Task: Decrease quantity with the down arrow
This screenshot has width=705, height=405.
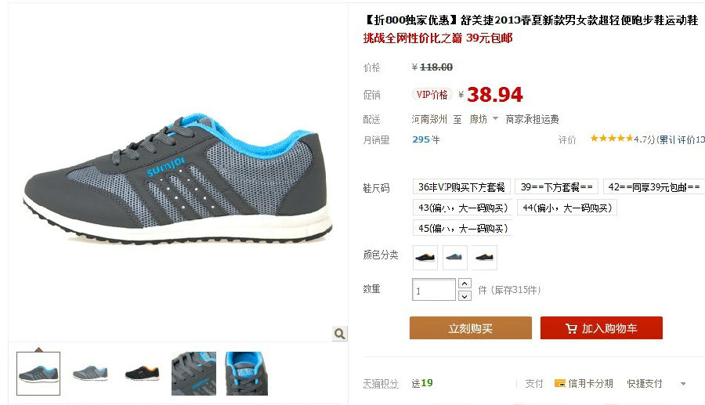Action: [465, 296]
